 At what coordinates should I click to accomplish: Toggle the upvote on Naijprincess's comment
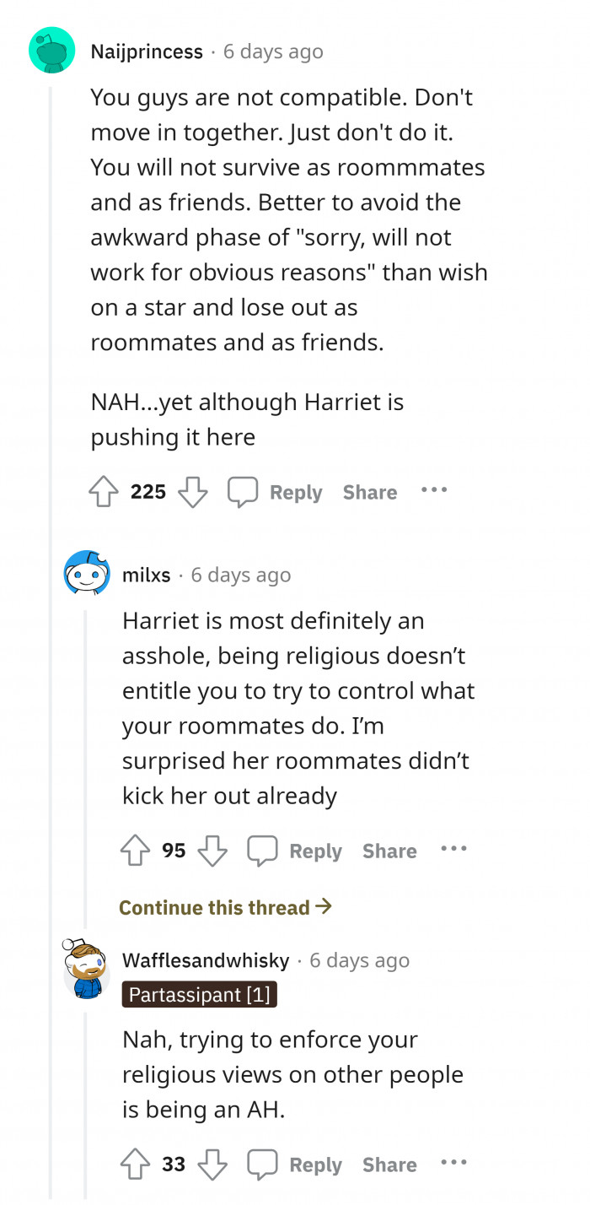click(103, 490)
